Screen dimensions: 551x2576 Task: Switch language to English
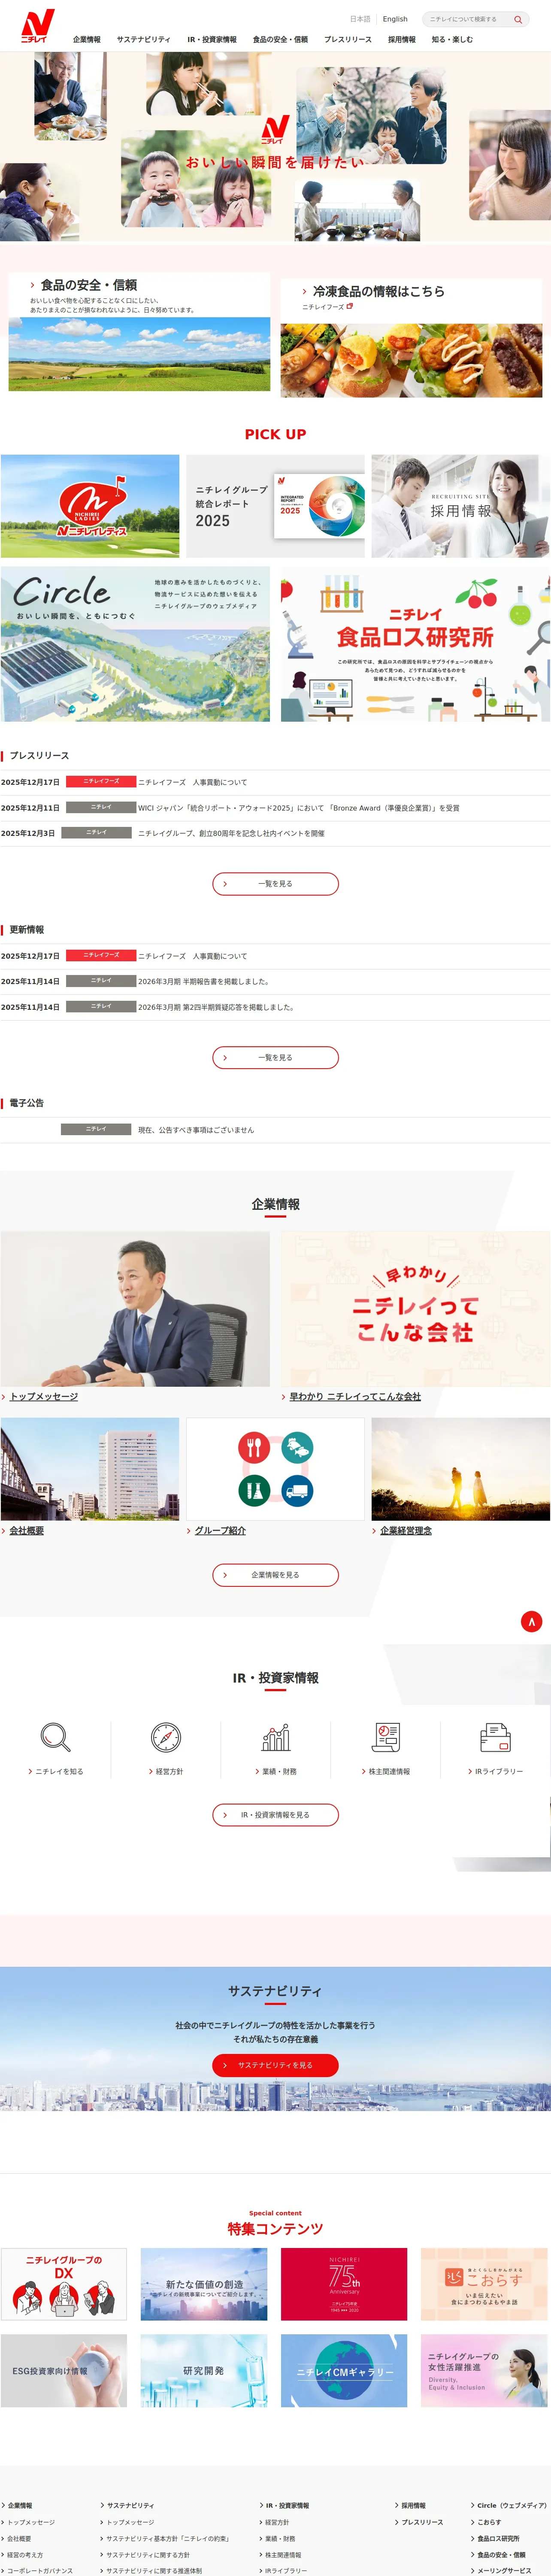click(x=395, y=19)
